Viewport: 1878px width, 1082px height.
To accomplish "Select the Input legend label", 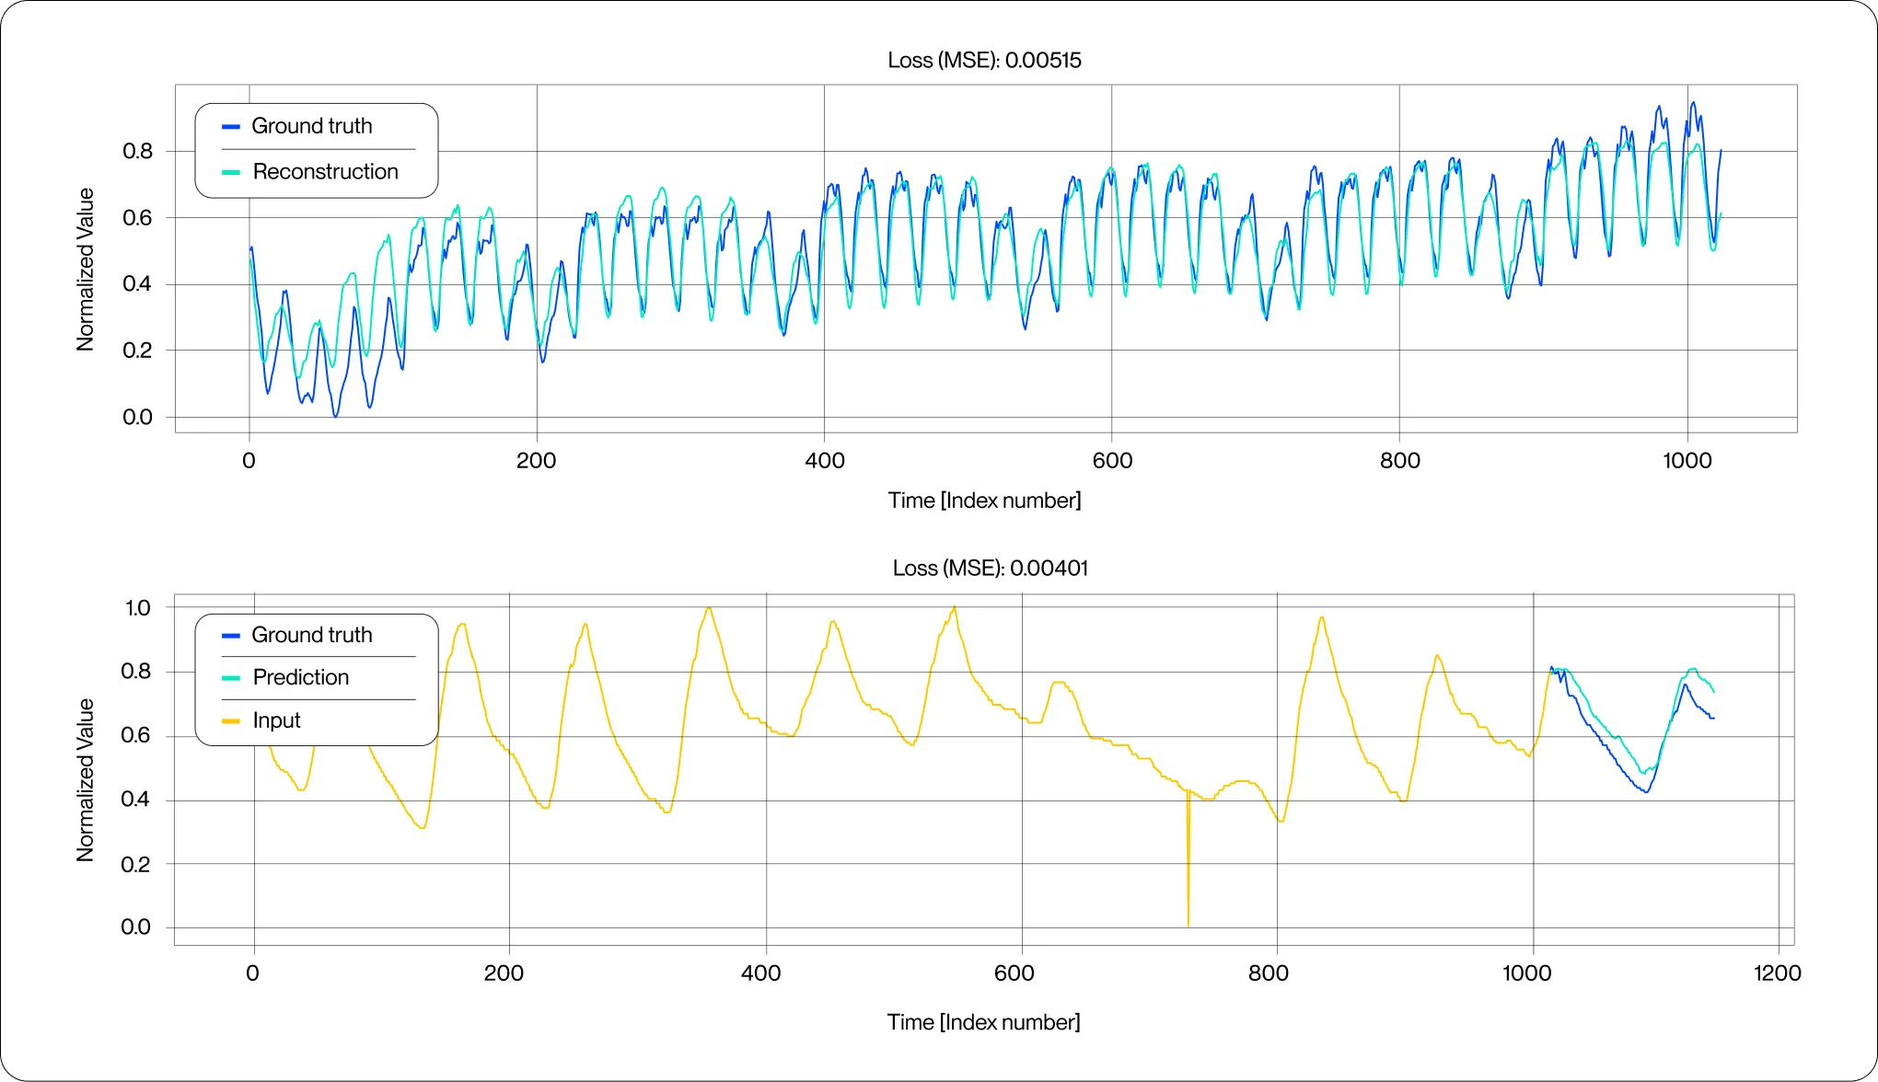I will [x=276, y=721].
